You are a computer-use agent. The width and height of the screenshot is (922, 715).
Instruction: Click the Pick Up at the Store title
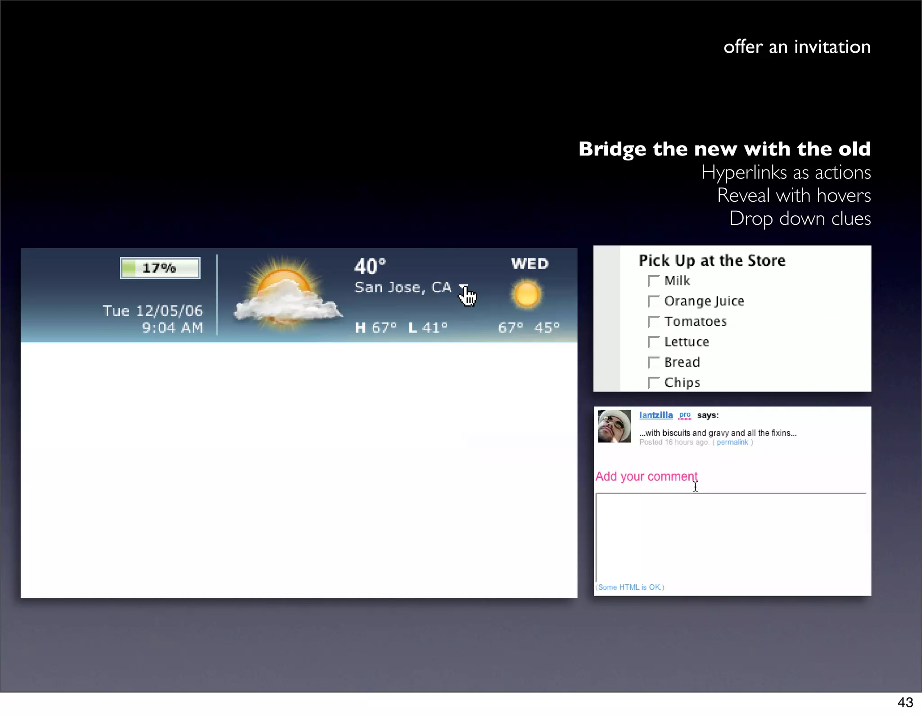[x=712, y=260]
